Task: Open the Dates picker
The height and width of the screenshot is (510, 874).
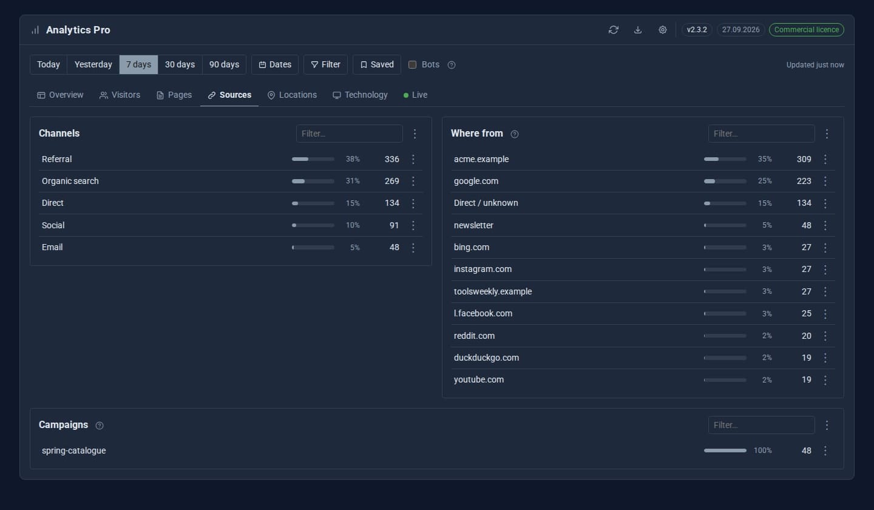Action: click(x=275, y=64)
